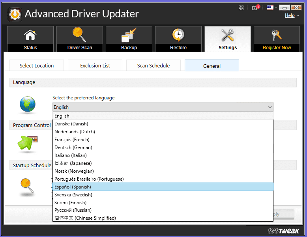
Task: Click the Language section header
Action: click(153, 82)
